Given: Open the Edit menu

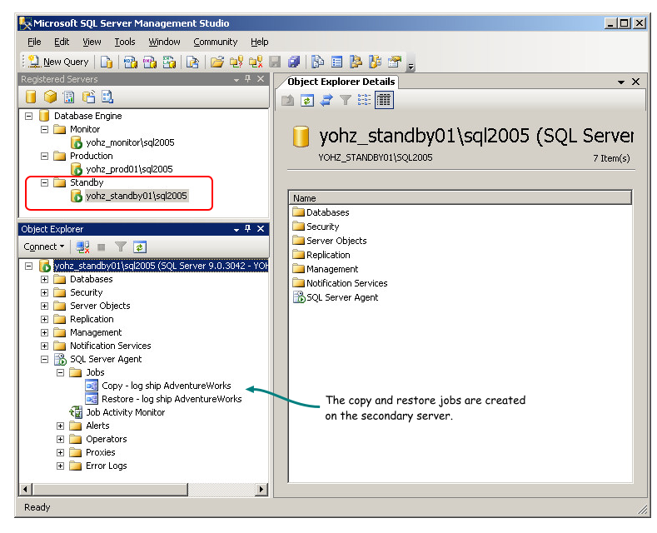Looking at the screenshot, I should (x=62, y=42).
